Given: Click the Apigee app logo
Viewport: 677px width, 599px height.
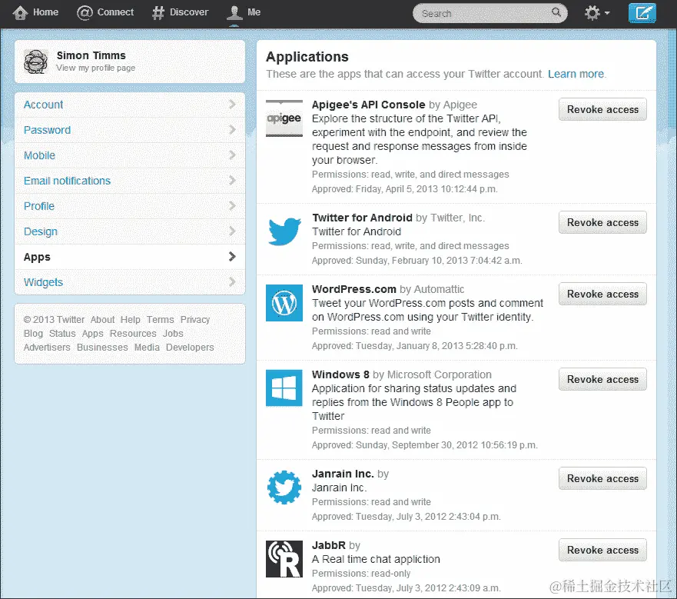Looking at the screenshot, I should click(284, 118).
